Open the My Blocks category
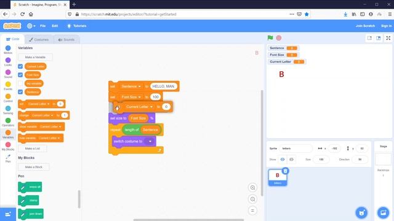The height and width of the screenshot is (221, 394). 8,146
